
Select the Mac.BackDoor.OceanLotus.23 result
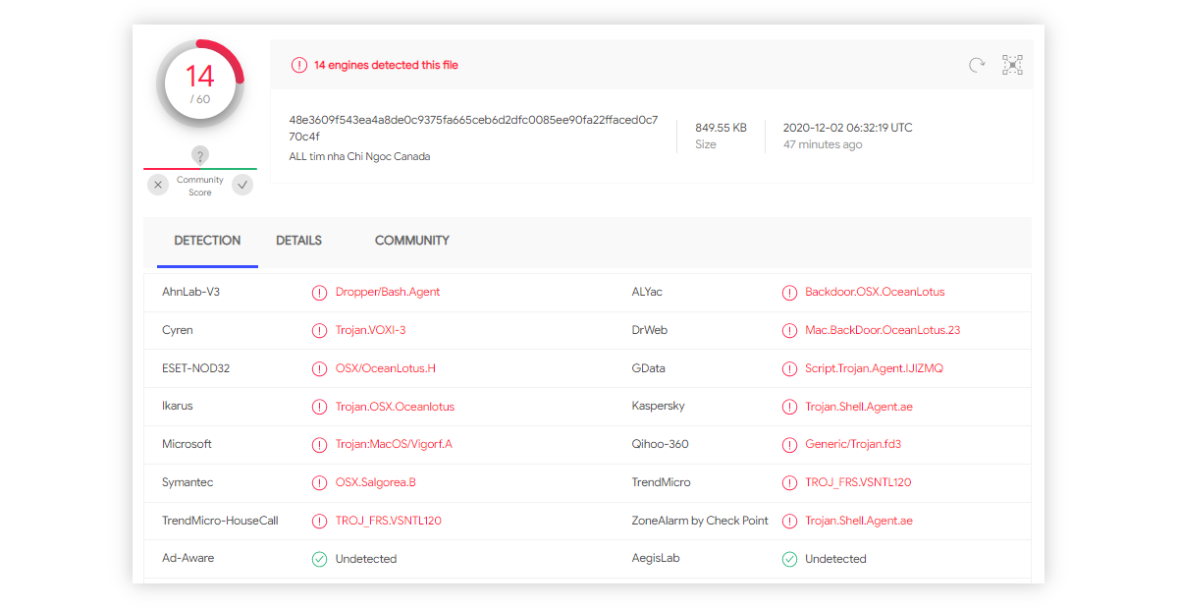883,330
